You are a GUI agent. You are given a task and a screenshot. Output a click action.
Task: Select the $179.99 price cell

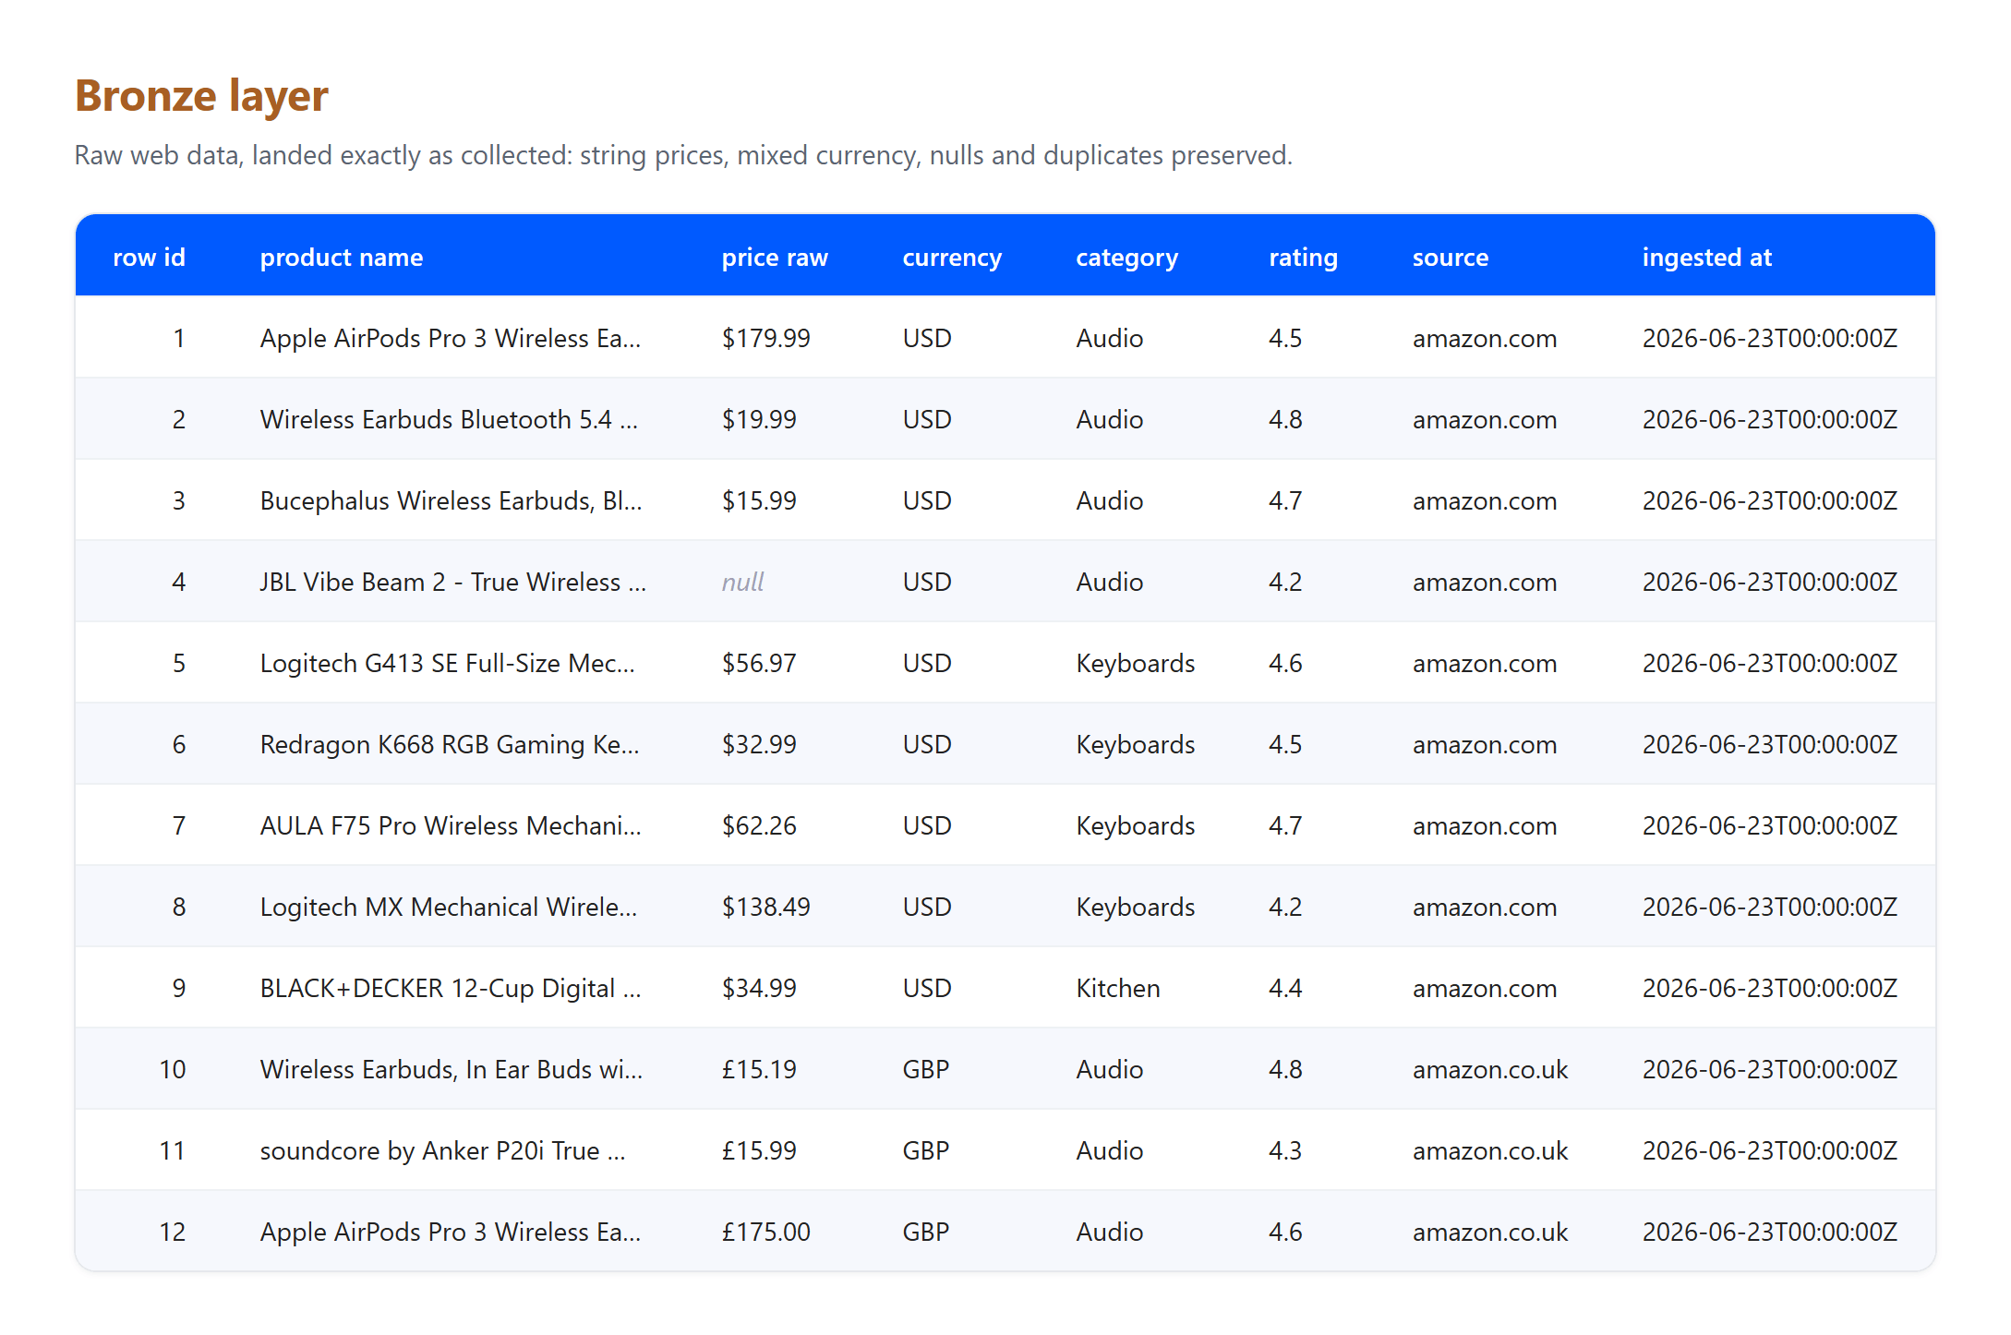pyautogui.click(x=765, y=338)
